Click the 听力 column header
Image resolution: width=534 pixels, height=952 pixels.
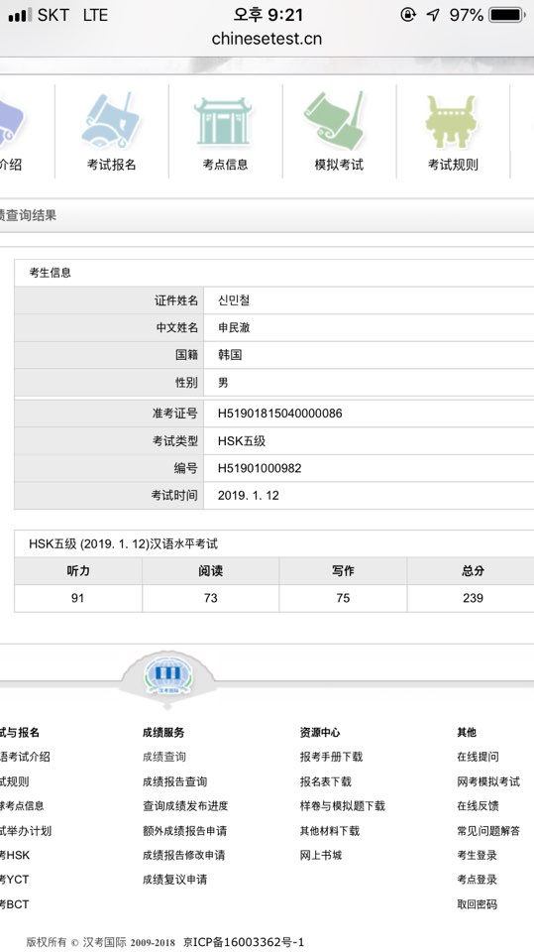78,571
